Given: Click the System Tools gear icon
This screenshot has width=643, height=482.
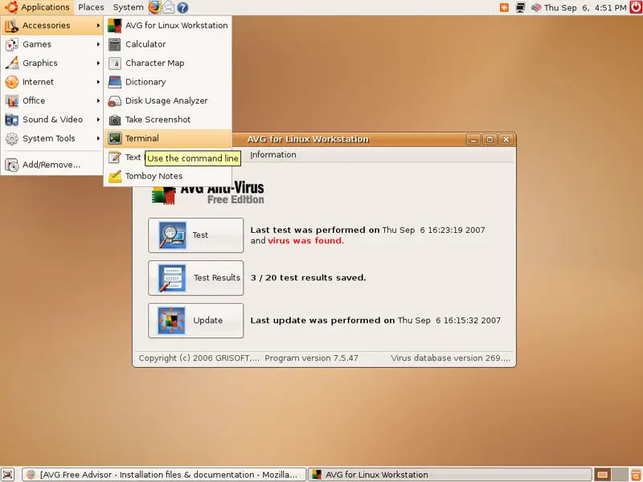Looking at the screenshot, I should [x=12, y=138].
